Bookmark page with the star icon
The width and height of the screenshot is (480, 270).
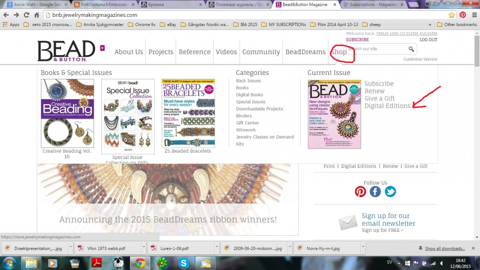(x=452, y=15)
